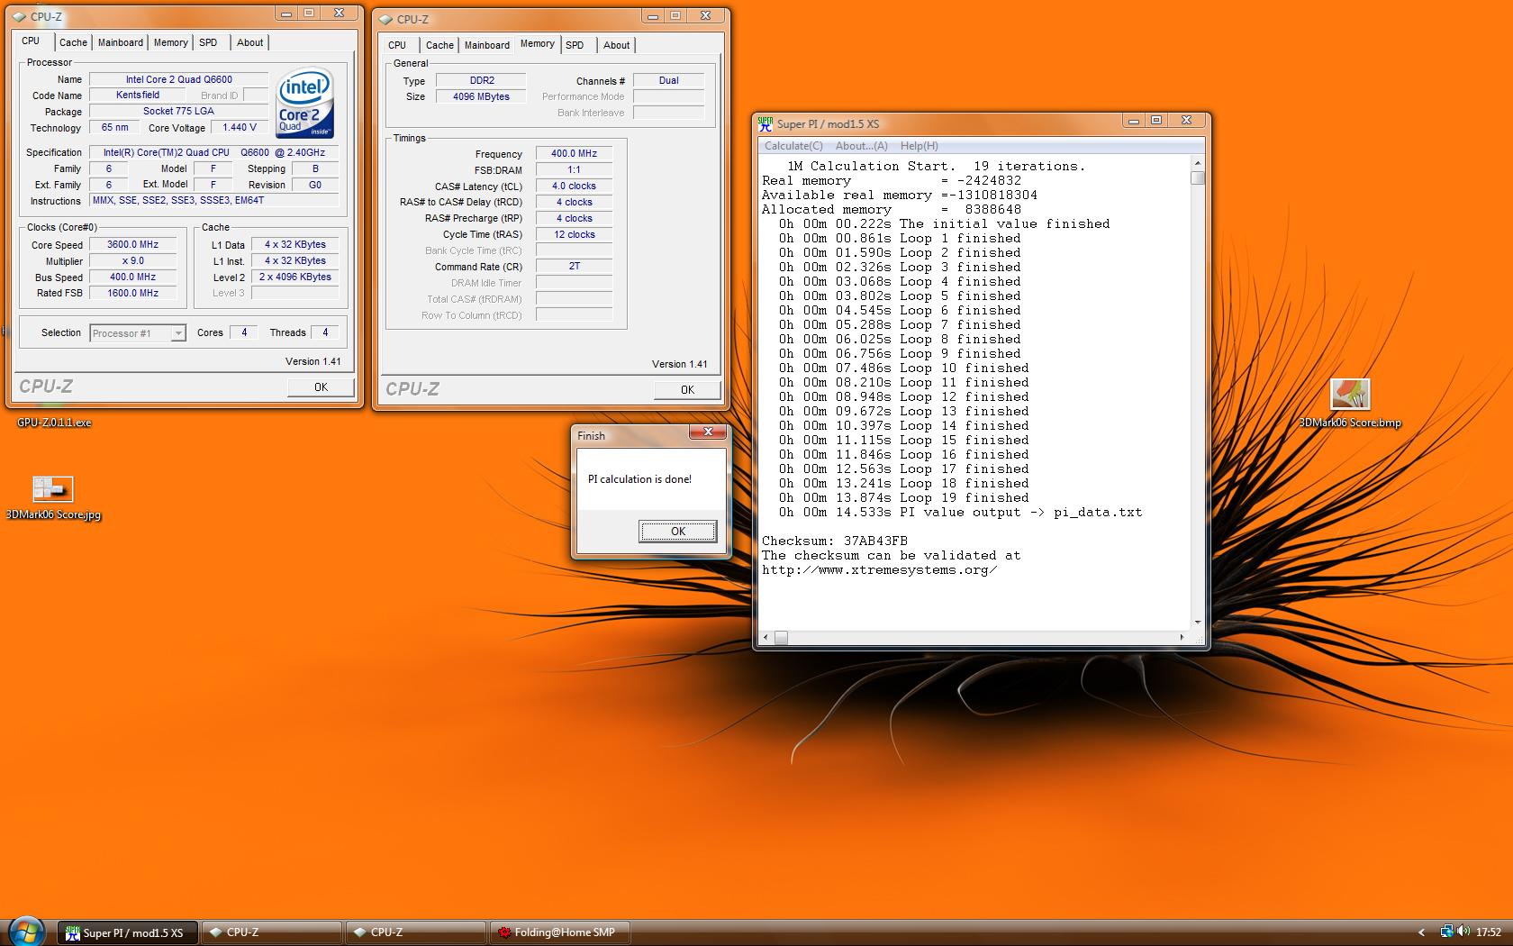Open Help(H) menu in Super PI
The width and height of the screenshot is (1513, 946).
point(920,146)
